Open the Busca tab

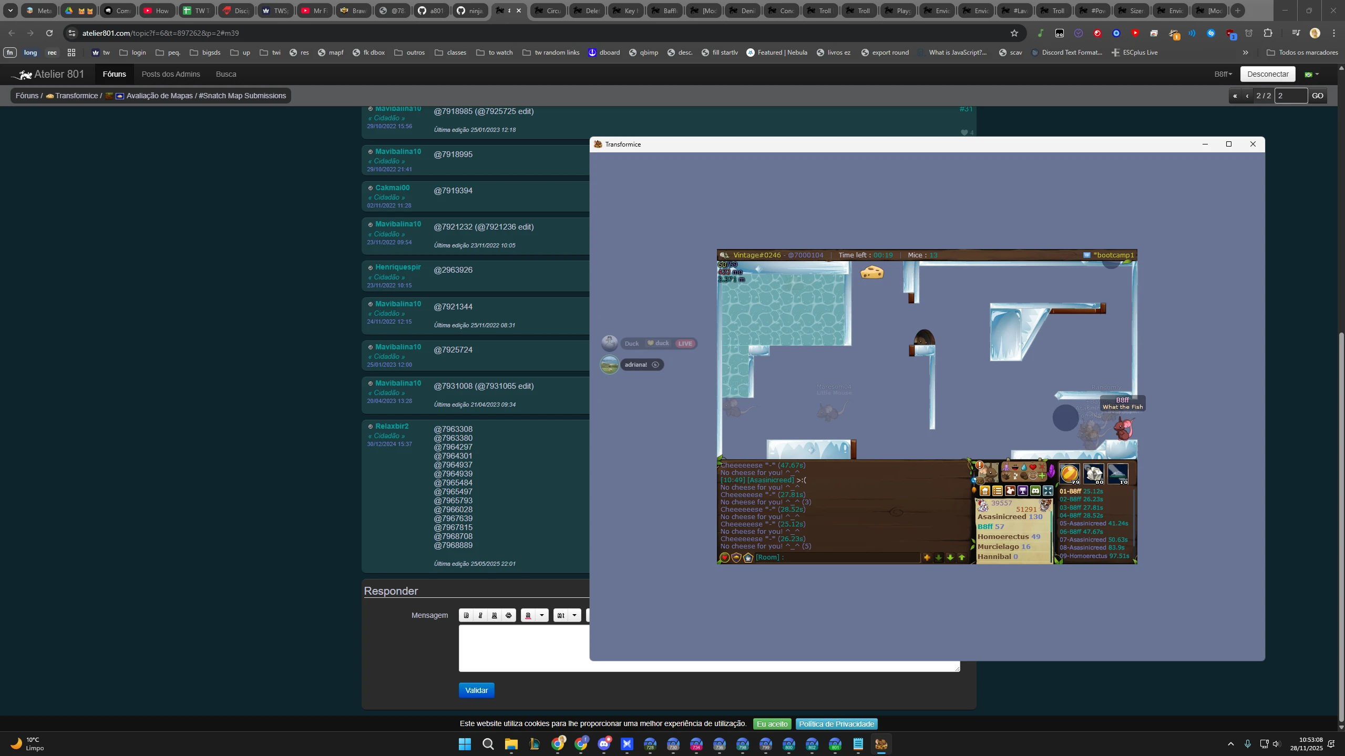(226, 74)
